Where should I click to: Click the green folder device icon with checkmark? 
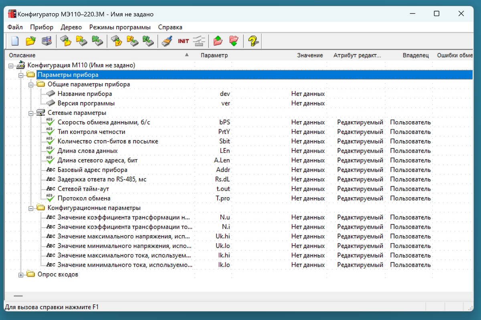click(x=149, y=41)
